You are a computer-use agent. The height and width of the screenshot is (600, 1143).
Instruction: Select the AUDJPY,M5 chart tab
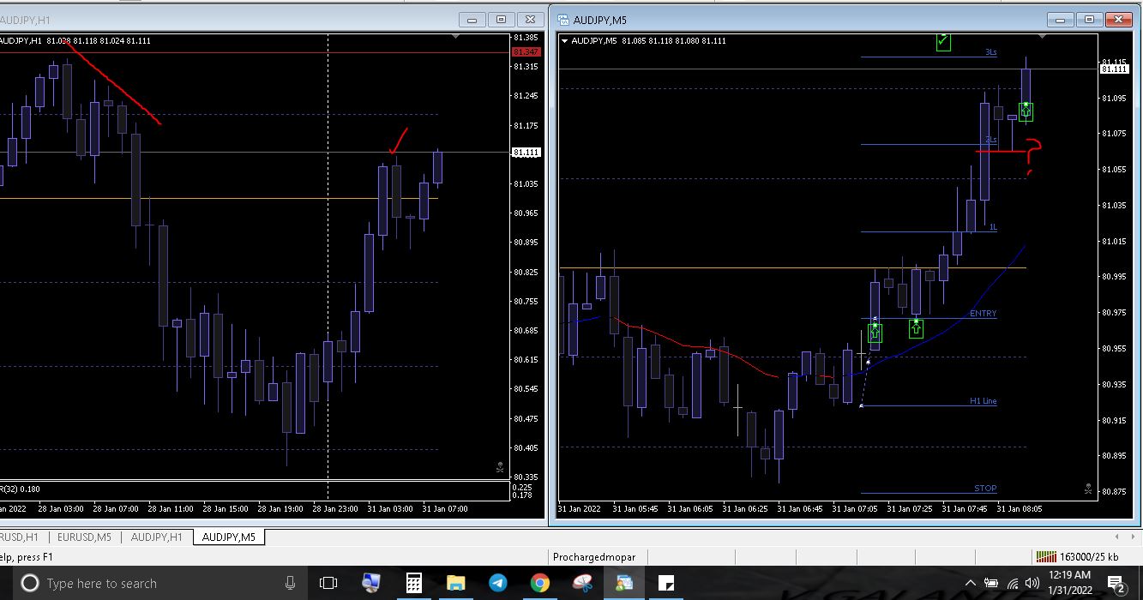tap(228, 537)
